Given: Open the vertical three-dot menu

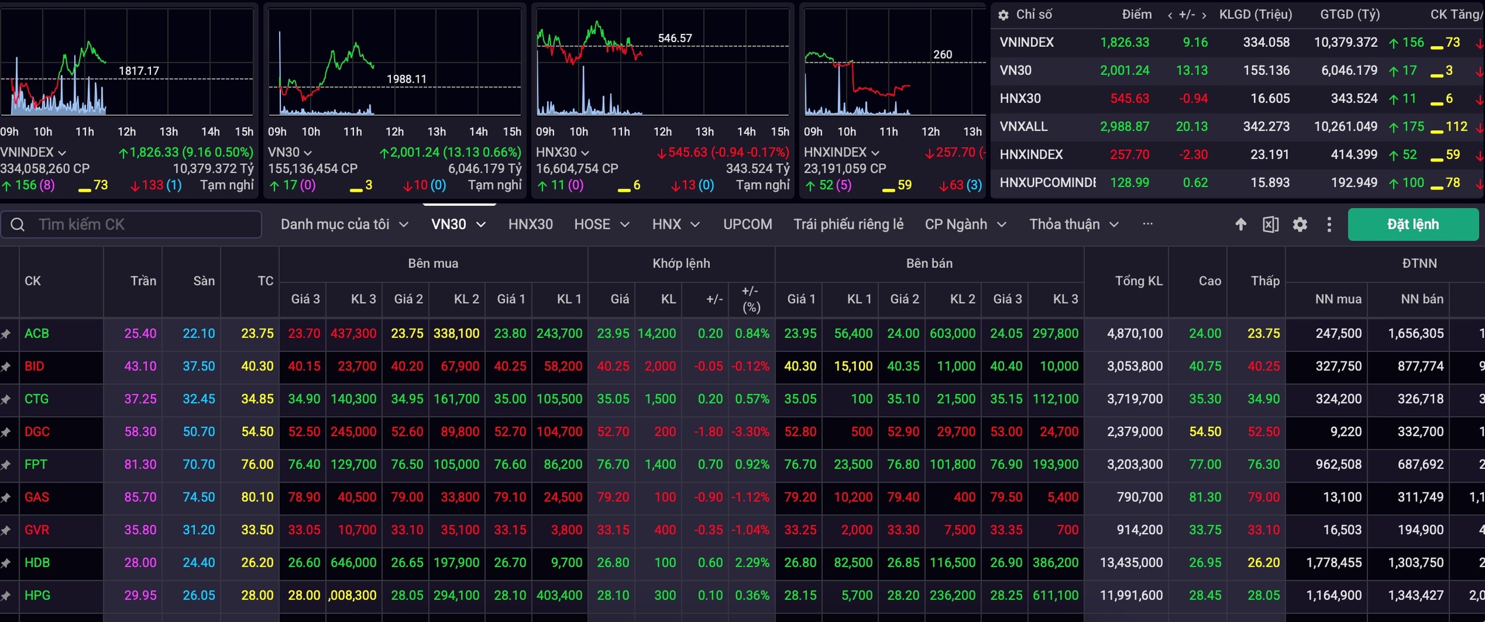Looking at the screenshot, I should (1329, 224).
